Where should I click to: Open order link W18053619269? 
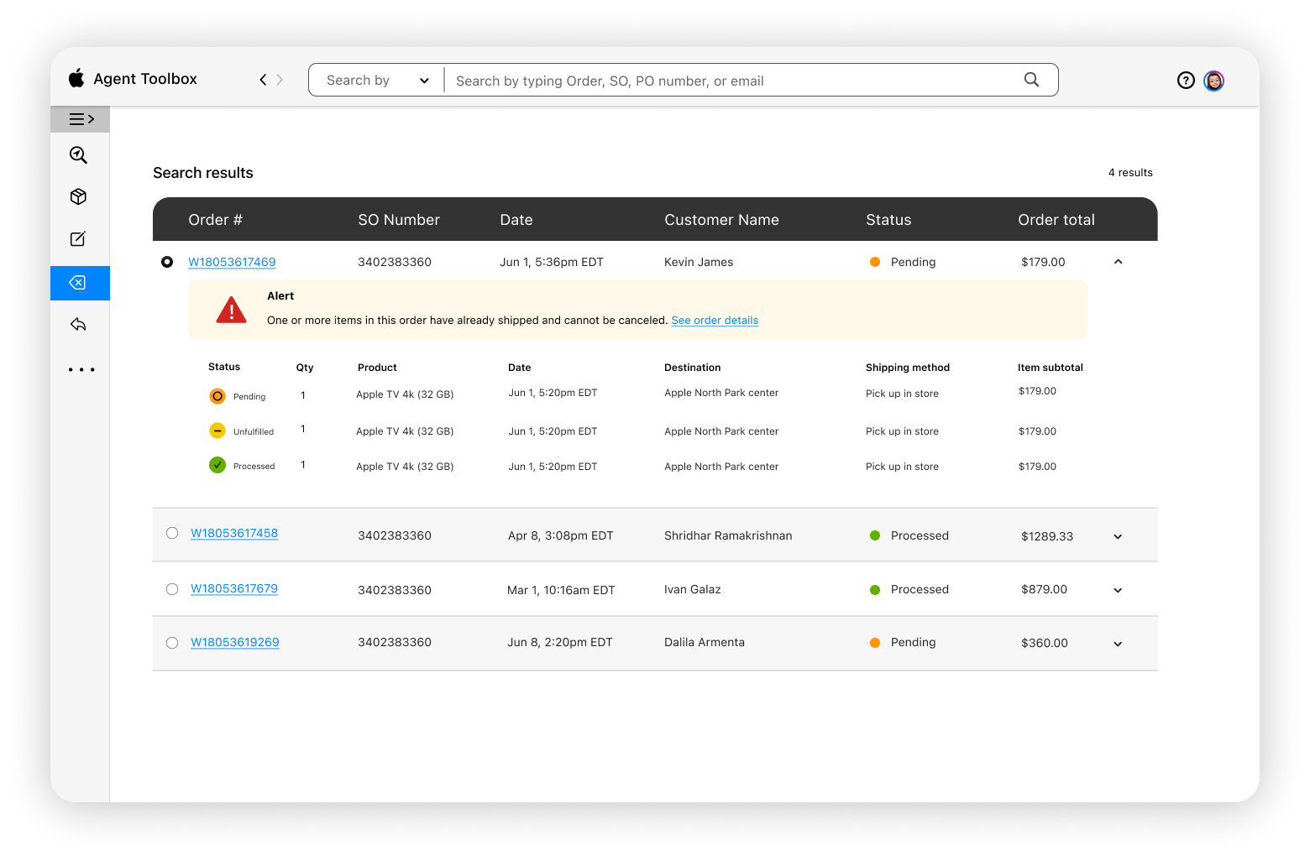235,642
